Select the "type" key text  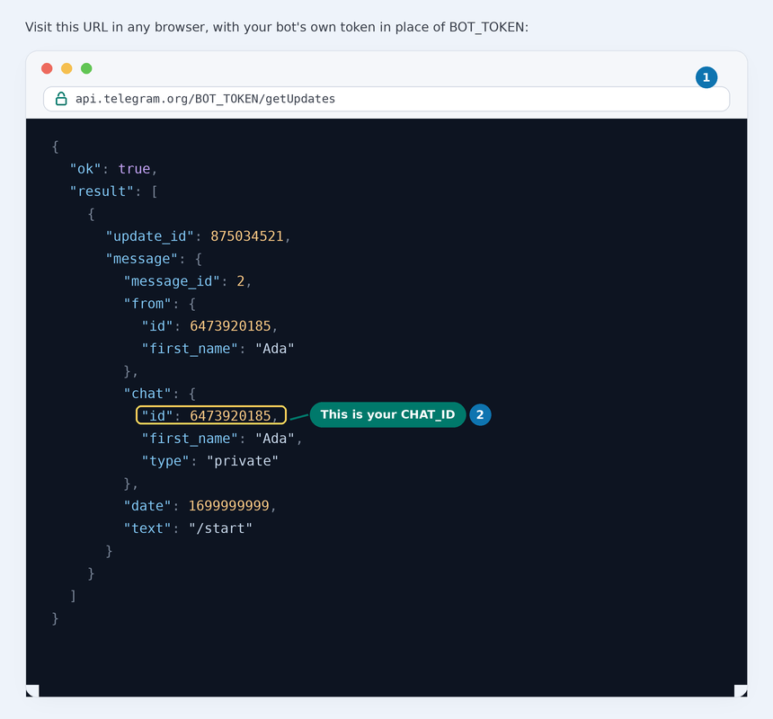coord(165,461)
